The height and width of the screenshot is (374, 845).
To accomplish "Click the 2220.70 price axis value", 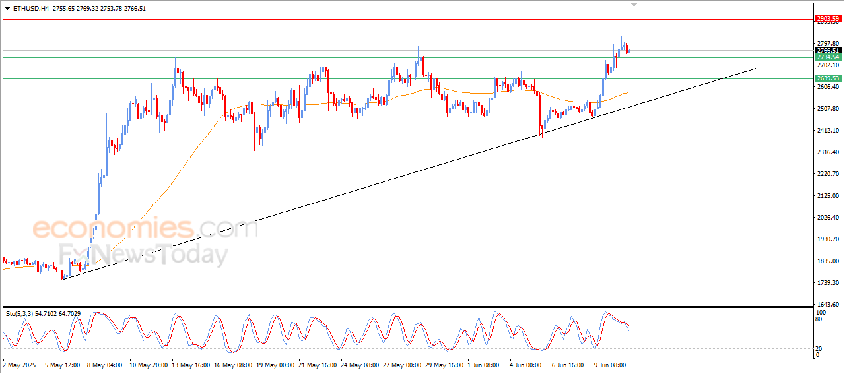I will click(828, 174).
